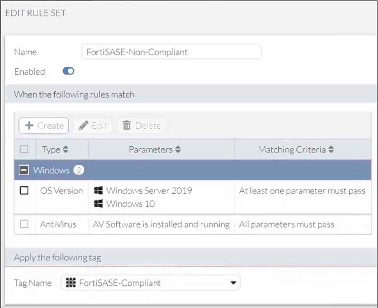Tick the select-all header checkbox
Screen dimensions: 378x308
[x=24, y=150]
